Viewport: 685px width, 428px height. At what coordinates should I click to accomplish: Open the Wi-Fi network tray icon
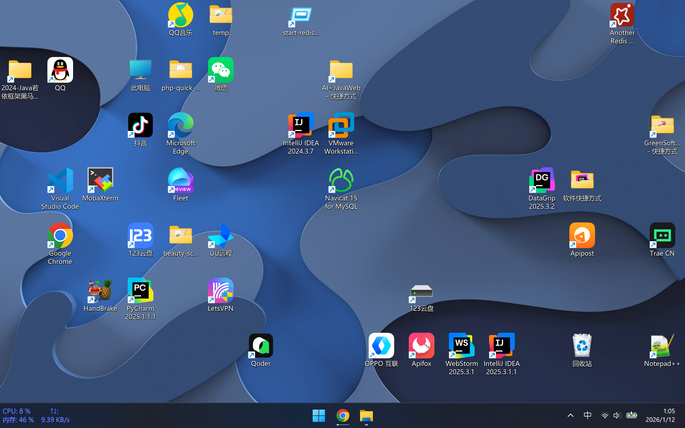point(605,415)
